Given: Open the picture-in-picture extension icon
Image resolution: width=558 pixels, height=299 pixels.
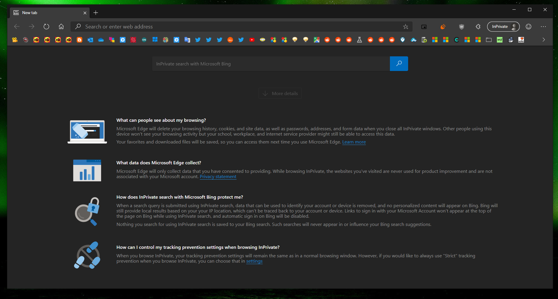Looking at the screenshot, I should tap(424, 27).
